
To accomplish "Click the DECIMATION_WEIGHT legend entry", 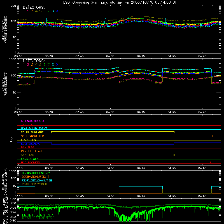I will (36, 177).
